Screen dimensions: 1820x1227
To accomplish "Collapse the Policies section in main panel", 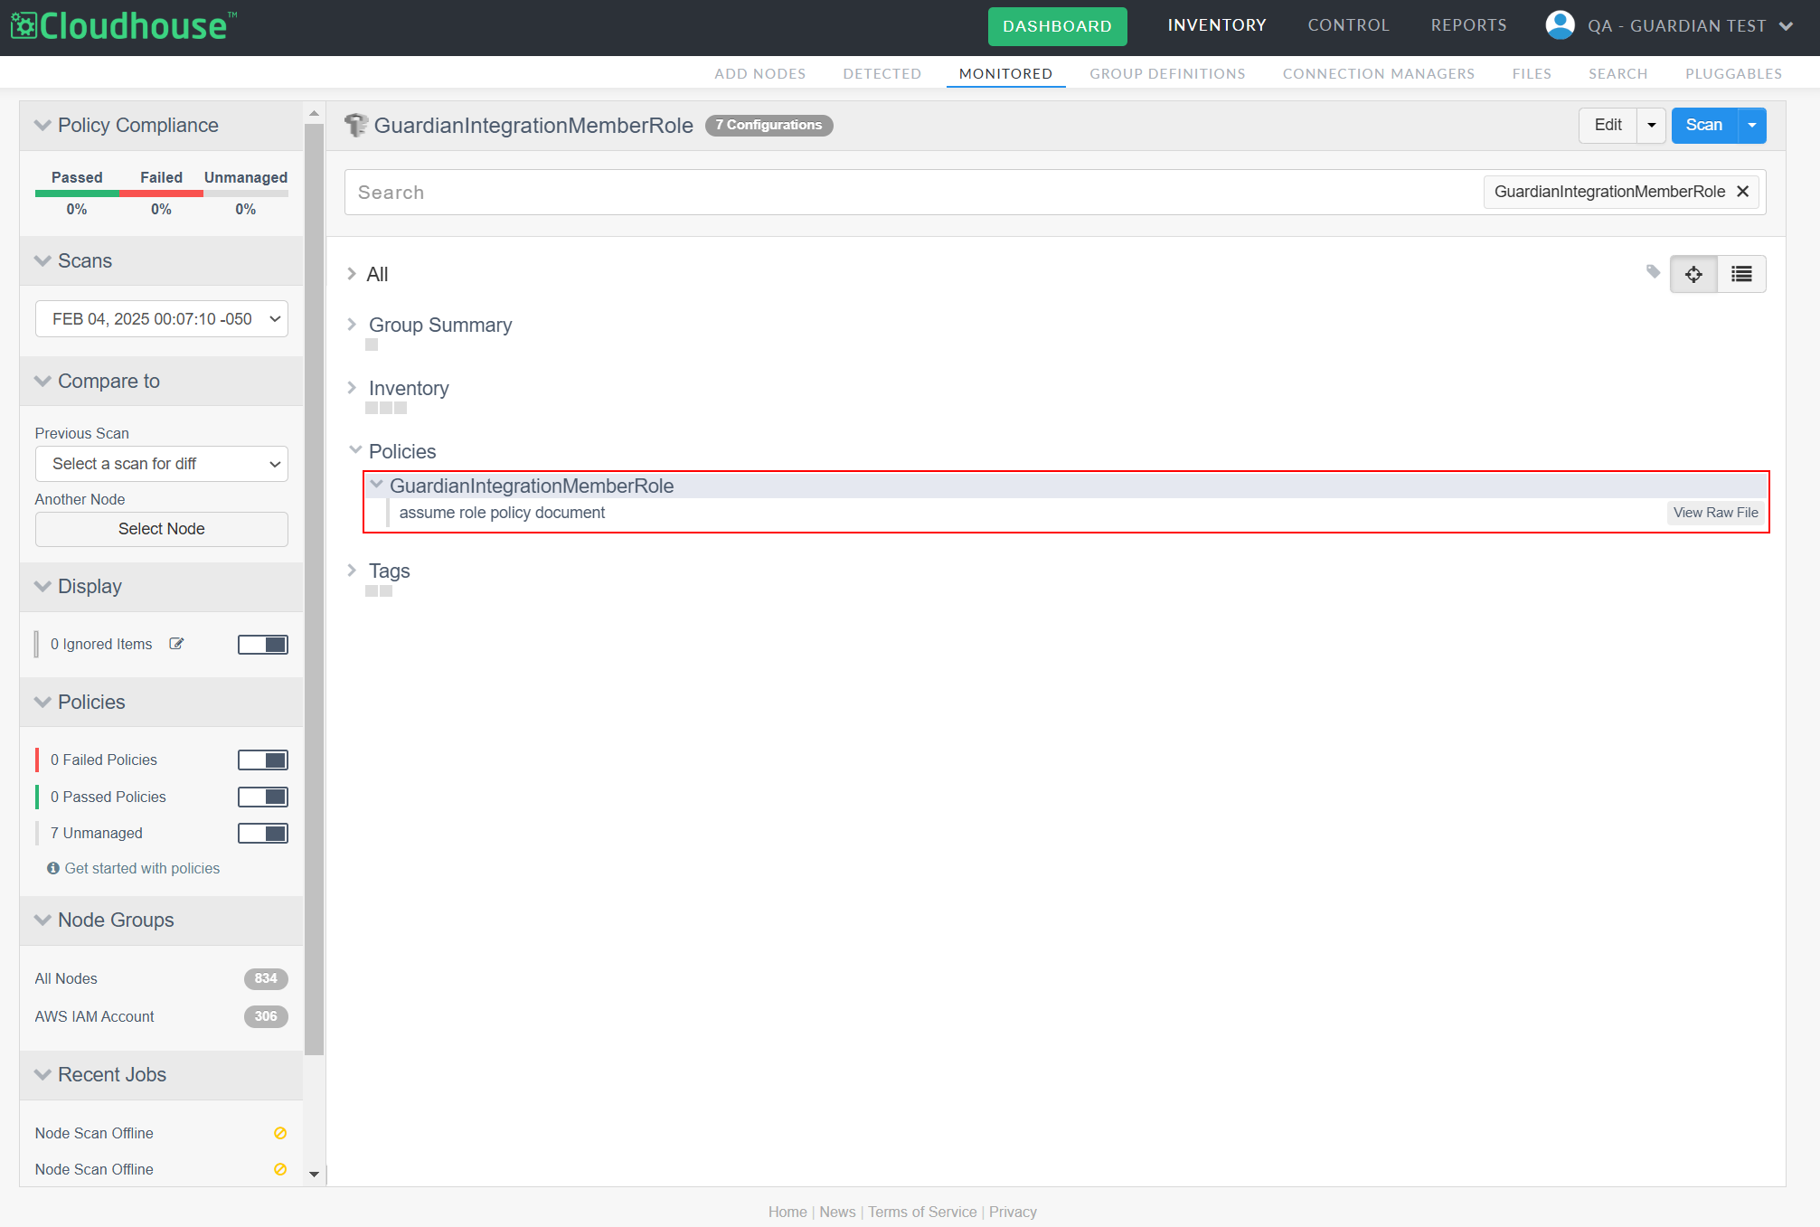I will (355, 450).
